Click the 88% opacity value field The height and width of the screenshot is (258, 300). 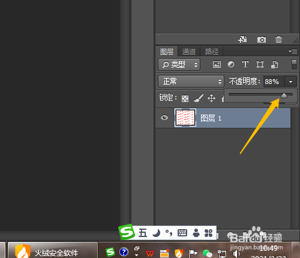(274, 82)
